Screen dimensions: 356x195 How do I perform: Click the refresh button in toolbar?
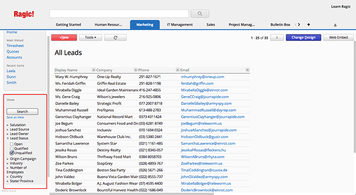(x=115, y=38)
